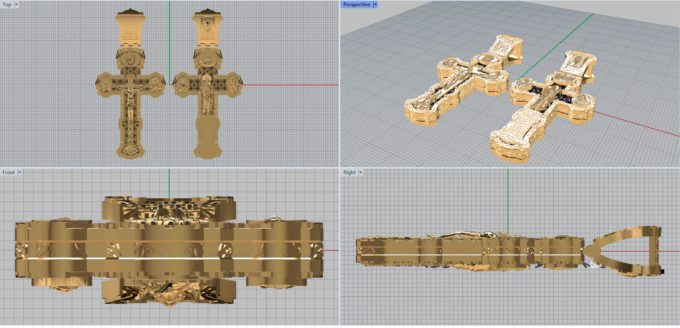
Task: Click the Right viewport title label
Action: coord(349,172)
